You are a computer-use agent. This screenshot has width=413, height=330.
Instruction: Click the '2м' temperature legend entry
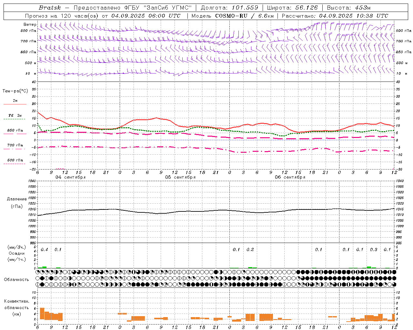click(x=15, y=101)
